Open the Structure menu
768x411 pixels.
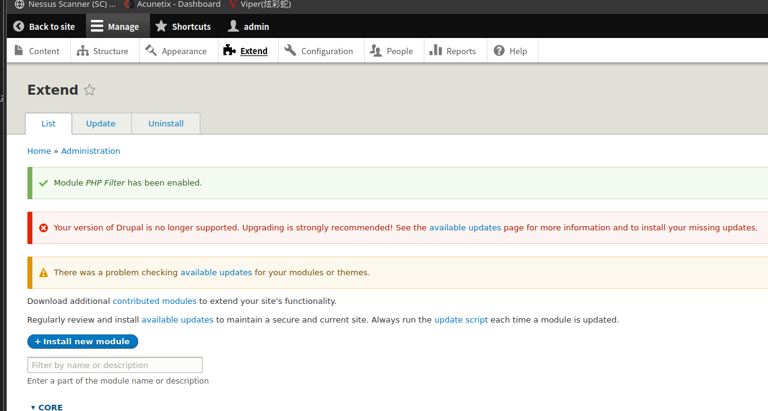pyautogui.click(x=111, y=51)
